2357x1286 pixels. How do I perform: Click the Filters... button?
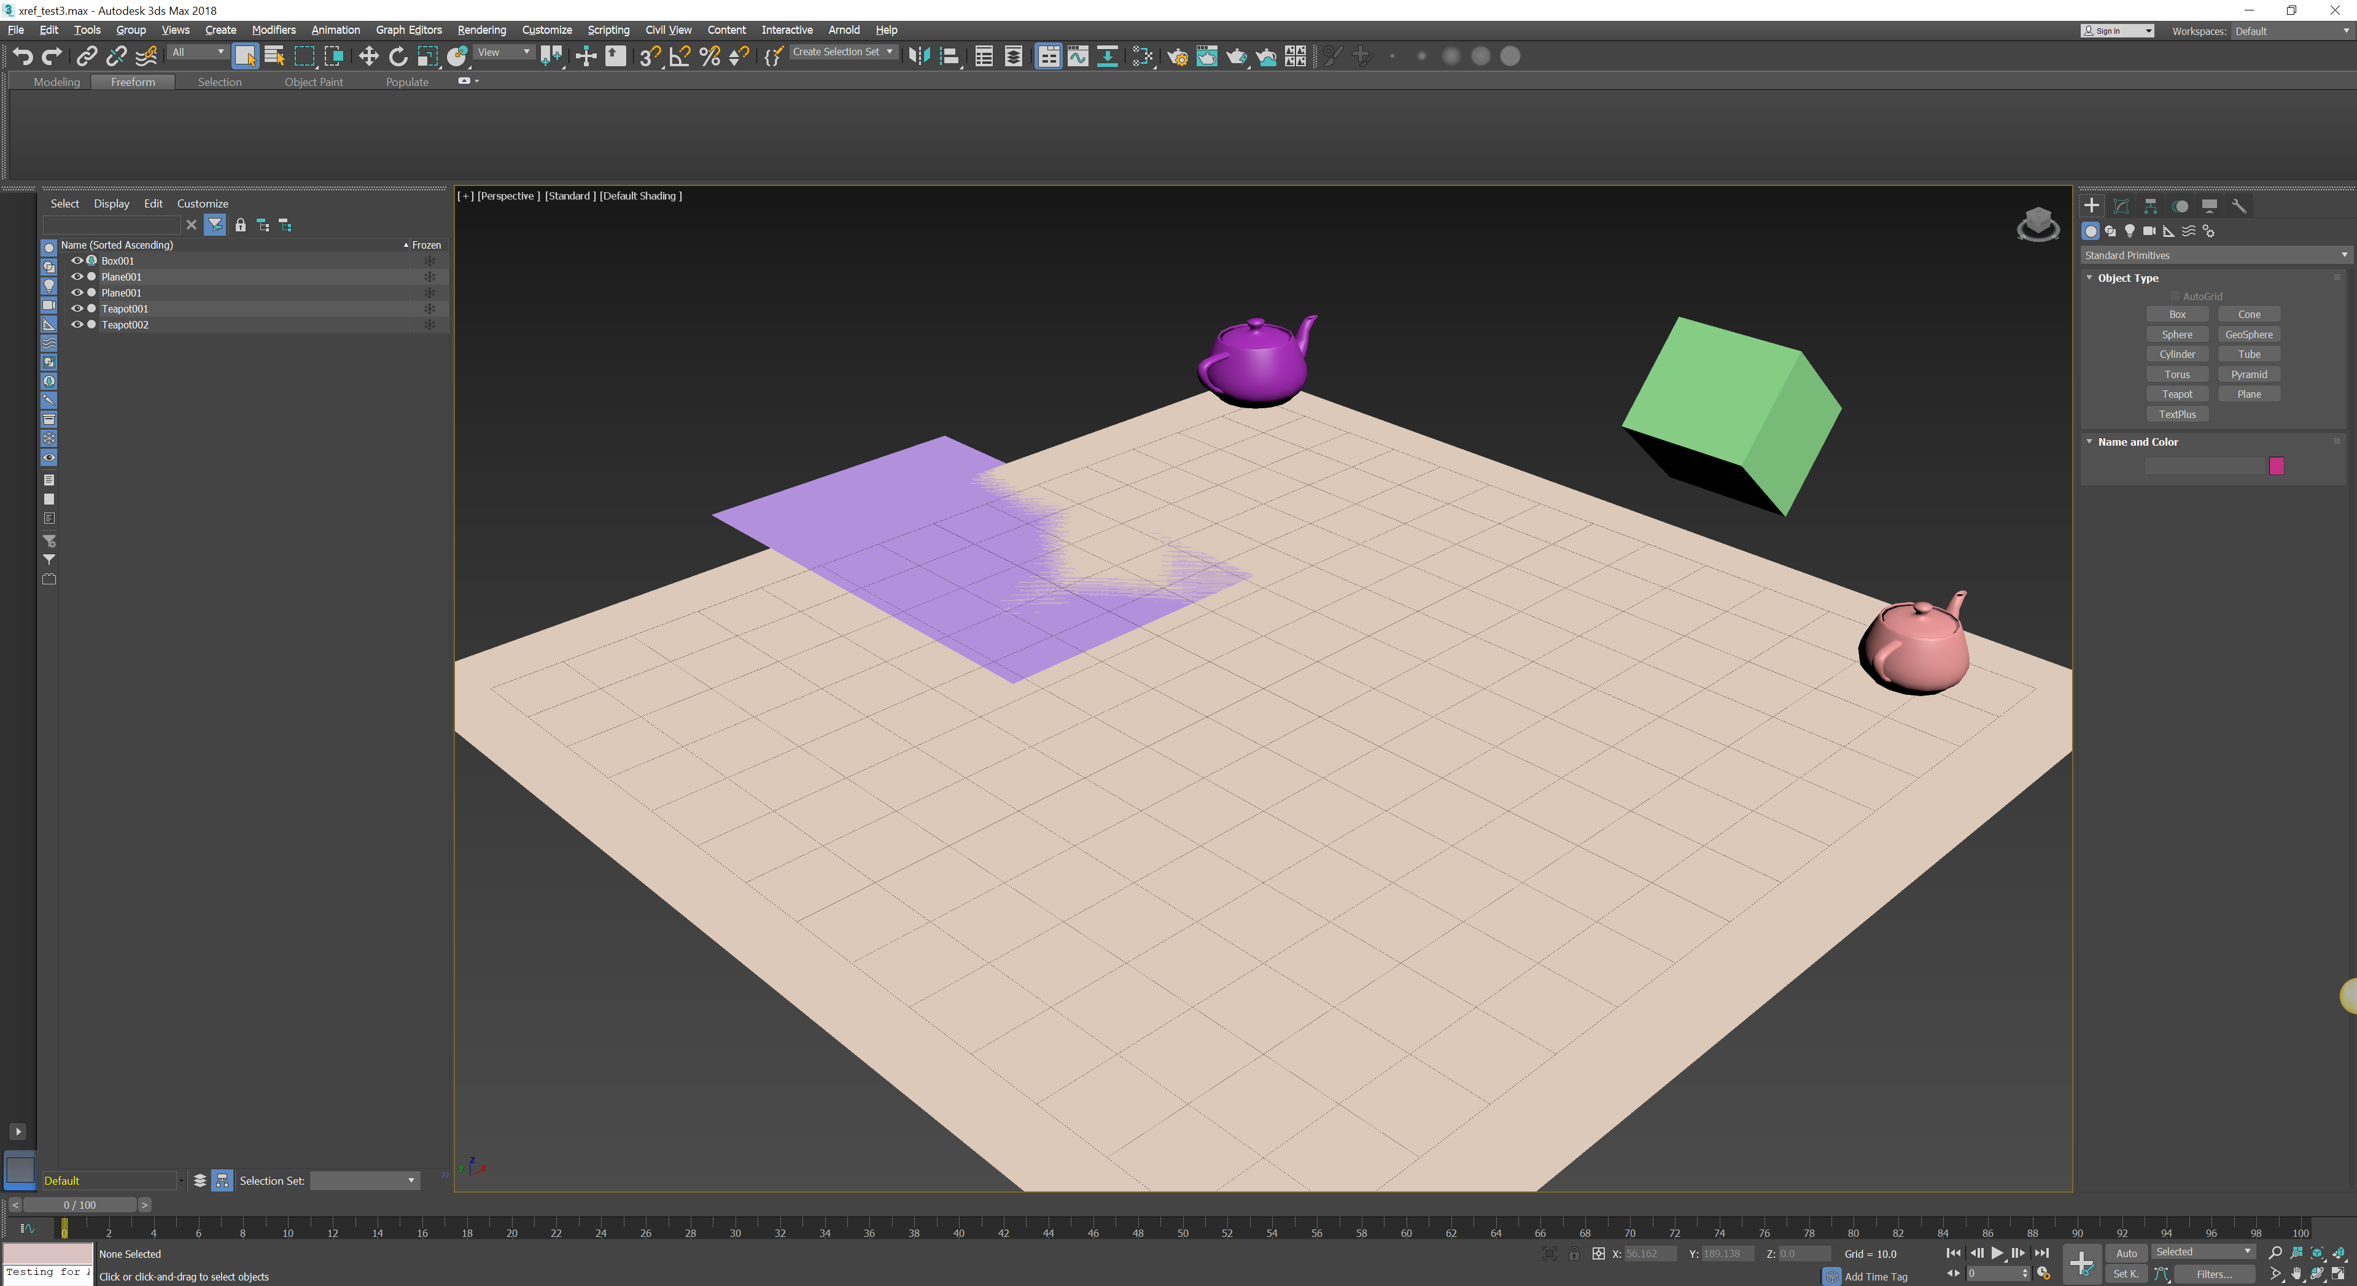[2213, 1274]
